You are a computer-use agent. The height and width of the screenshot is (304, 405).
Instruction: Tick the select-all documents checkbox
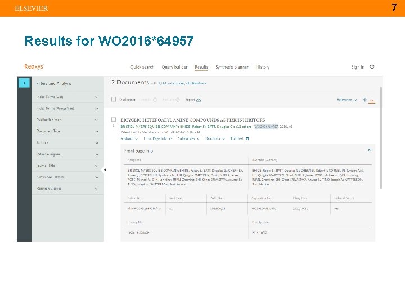(x=114, y=99)
